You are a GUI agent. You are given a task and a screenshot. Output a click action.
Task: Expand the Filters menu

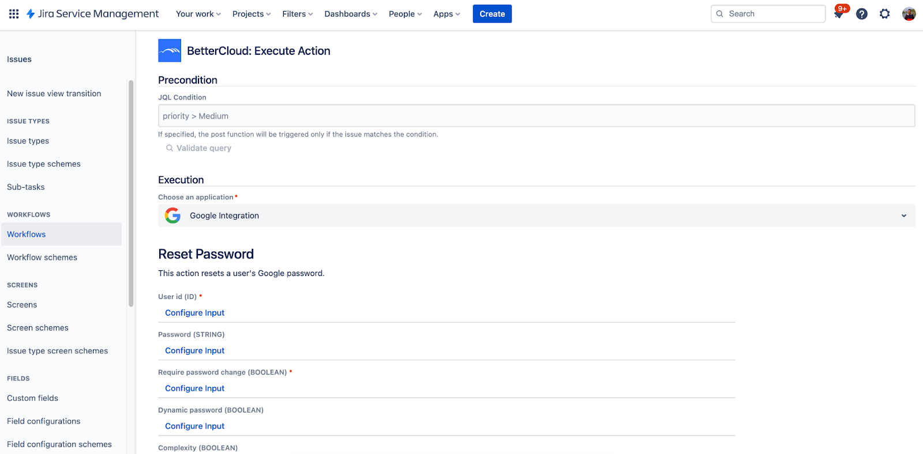point(298,14)
